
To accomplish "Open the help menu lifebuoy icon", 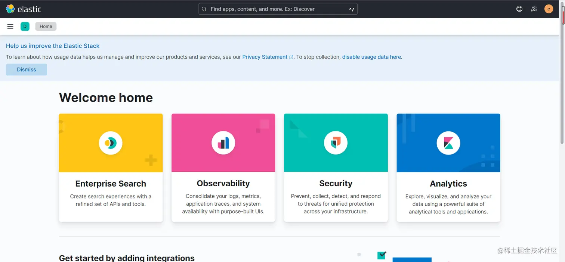I will [x=519, y=9].
